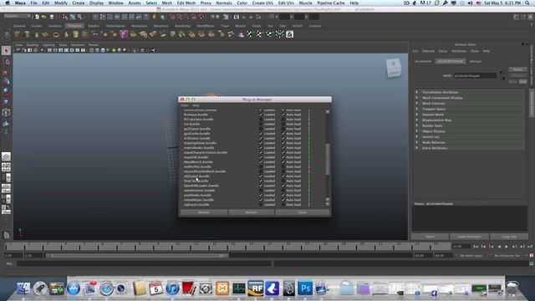535x301 pixels.
Task: Toggle Auto load for gpuCache.bundle
Action: (283, 134)
